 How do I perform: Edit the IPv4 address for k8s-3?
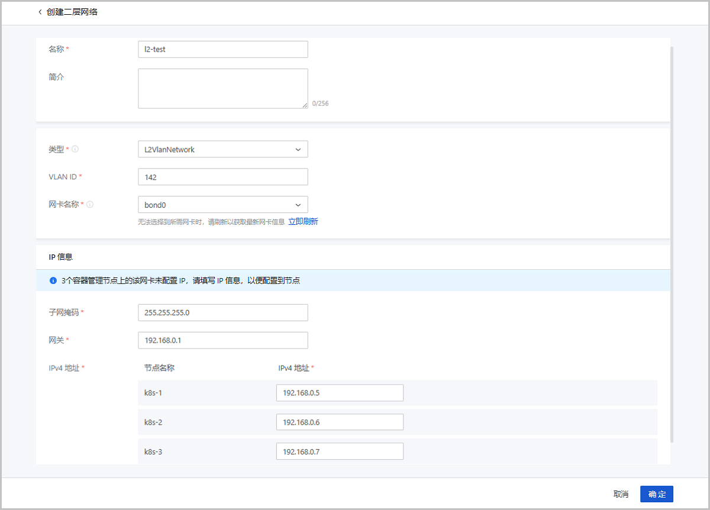click(x=340, y=451)
